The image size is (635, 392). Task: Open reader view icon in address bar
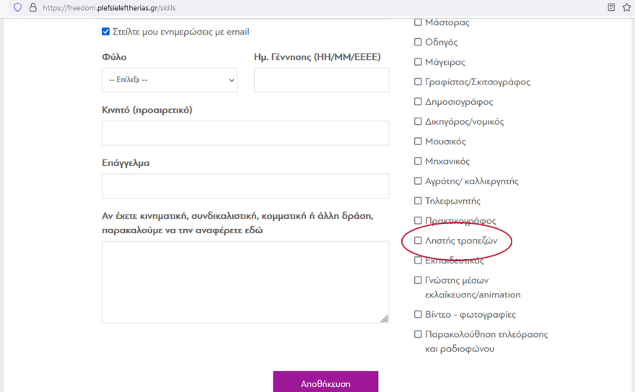pyautogui.click(x=611, y=8)
